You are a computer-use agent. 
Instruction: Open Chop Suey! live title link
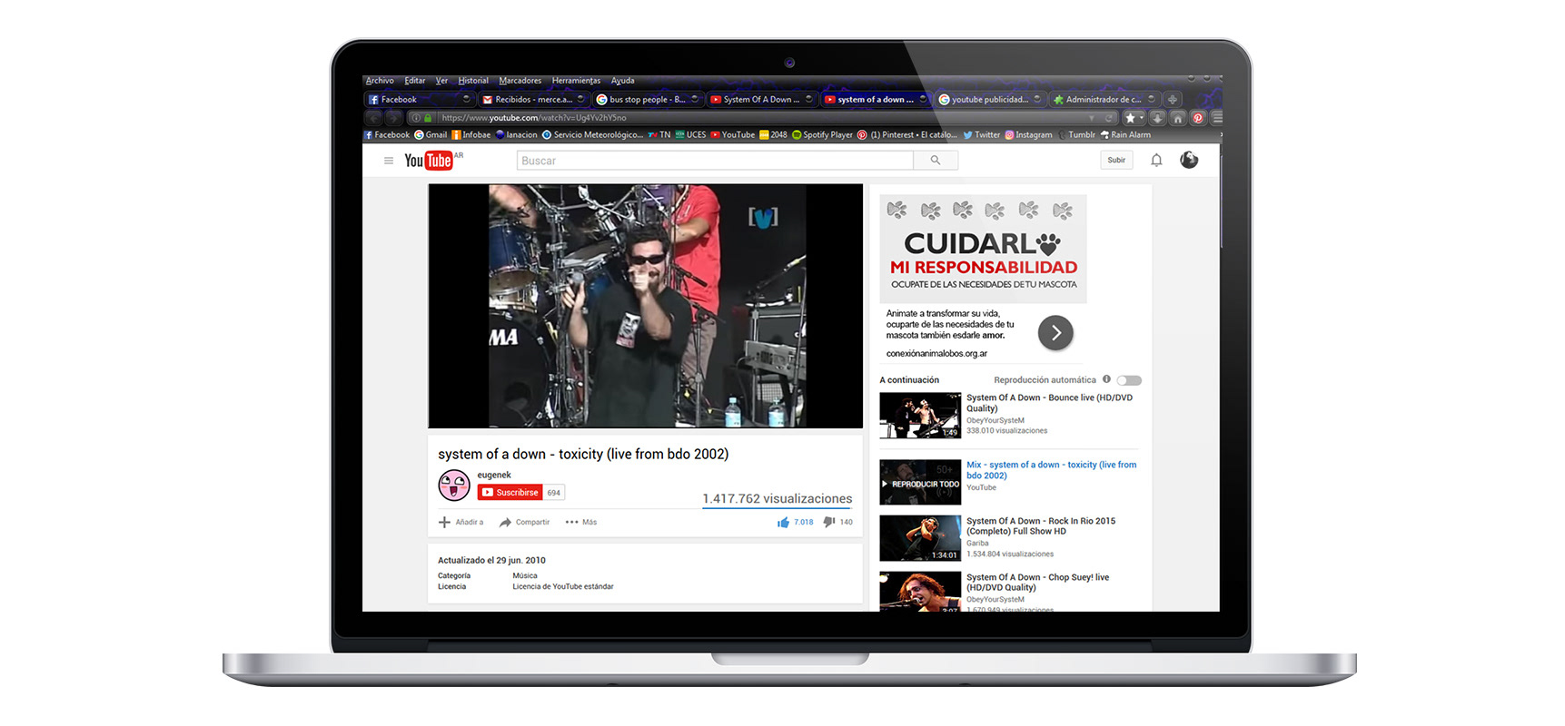[x=1037, y=583]
